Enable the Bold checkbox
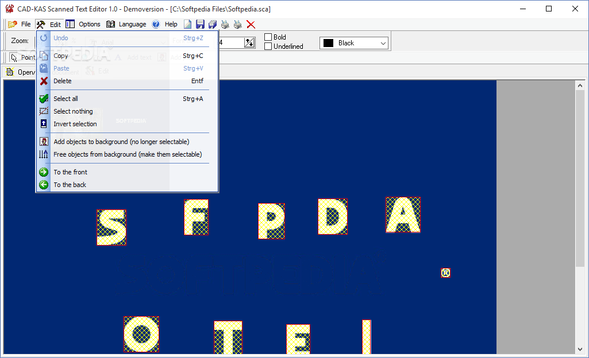Screen dimensions: 589x358 click(268, 37)
